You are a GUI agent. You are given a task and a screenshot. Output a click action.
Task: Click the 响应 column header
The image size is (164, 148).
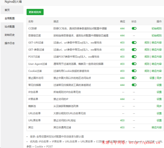tap(122, 21)
